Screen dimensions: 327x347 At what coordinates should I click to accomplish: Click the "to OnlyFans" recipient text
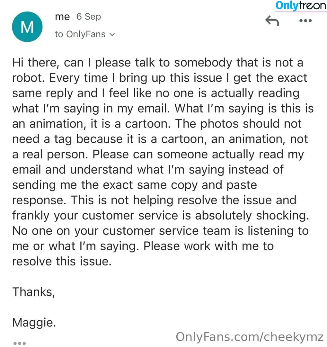(x=80, y=34)
